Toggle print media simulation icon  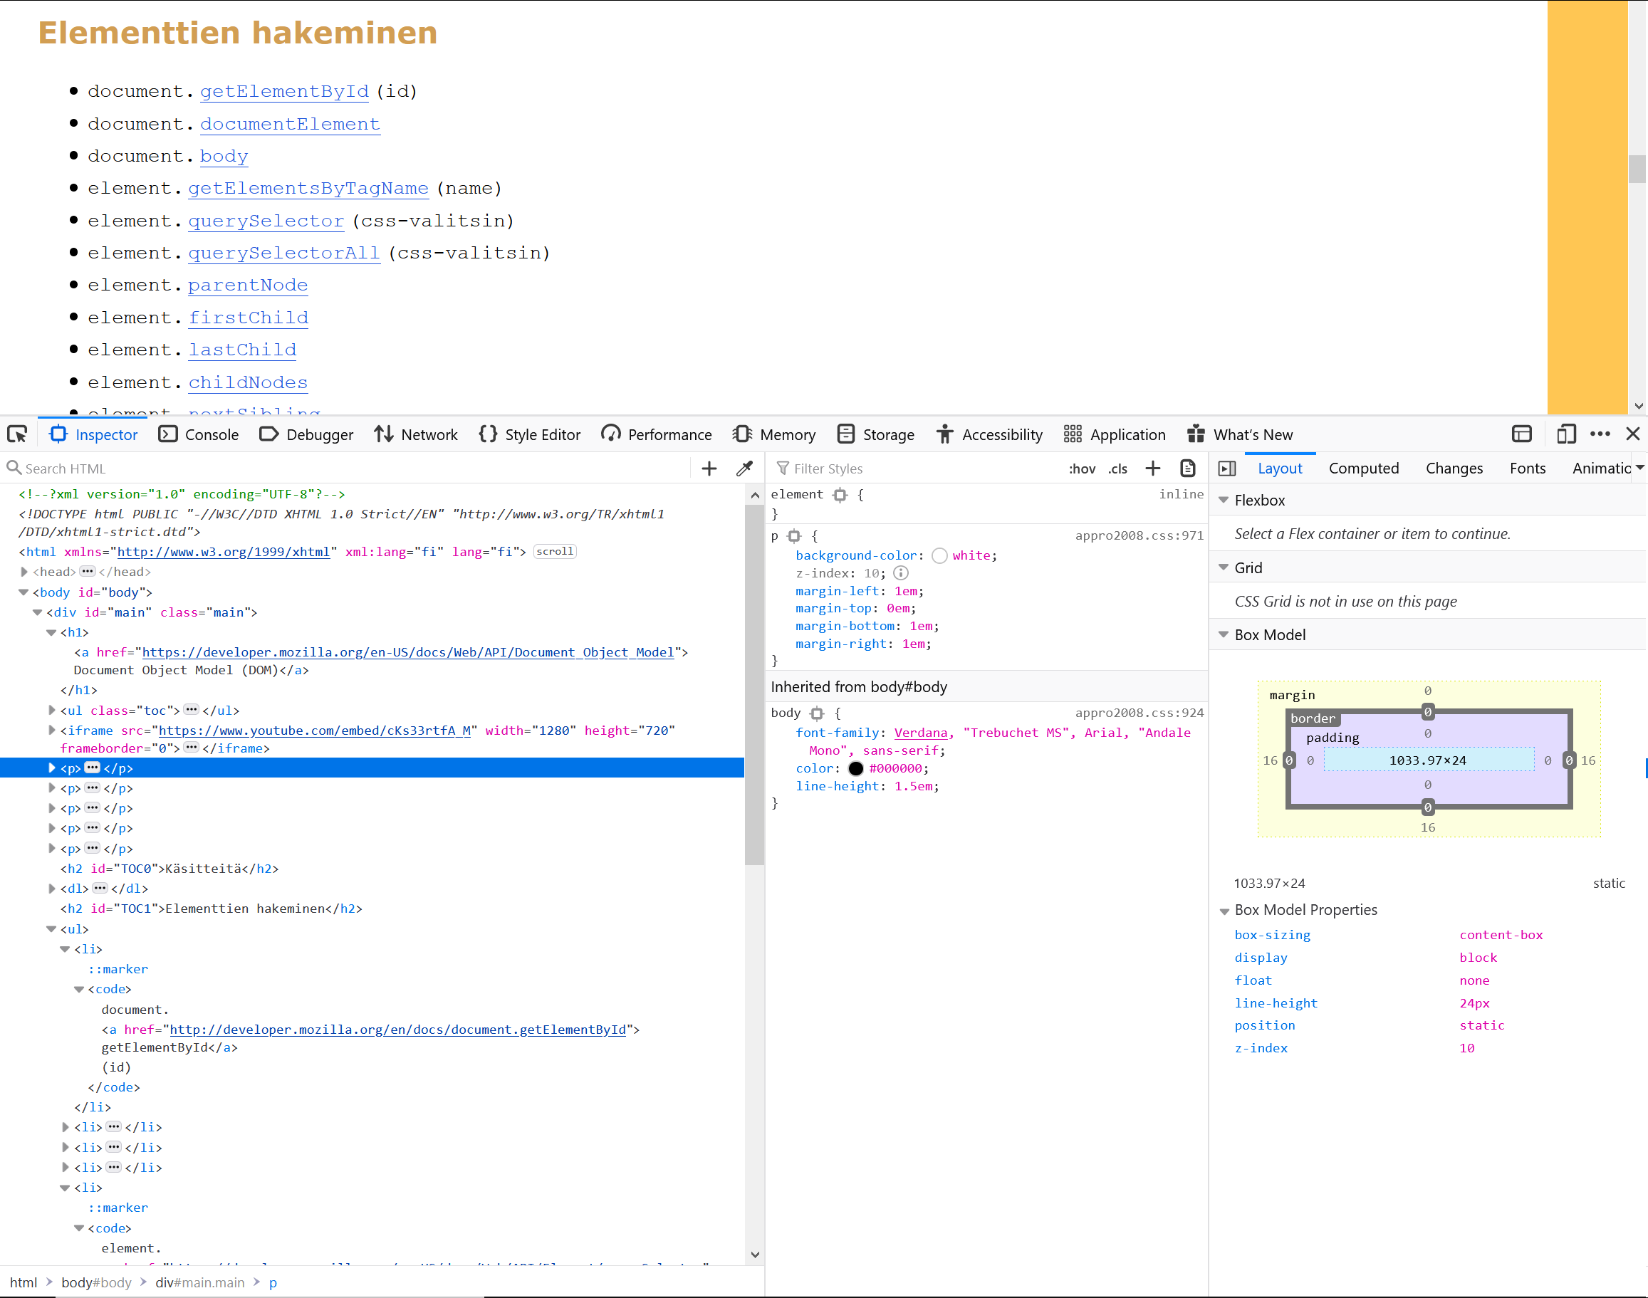(x=1188, y=468)
